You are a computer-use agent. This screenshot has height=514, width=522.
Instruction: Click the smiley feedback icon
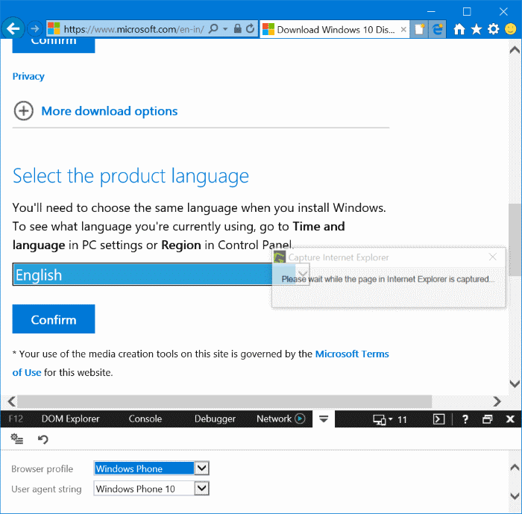pyautogui.click(x=510, y=29)
